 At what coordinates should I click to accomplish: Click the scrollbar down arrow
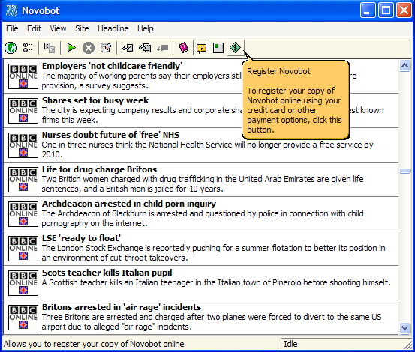point(405,328)
